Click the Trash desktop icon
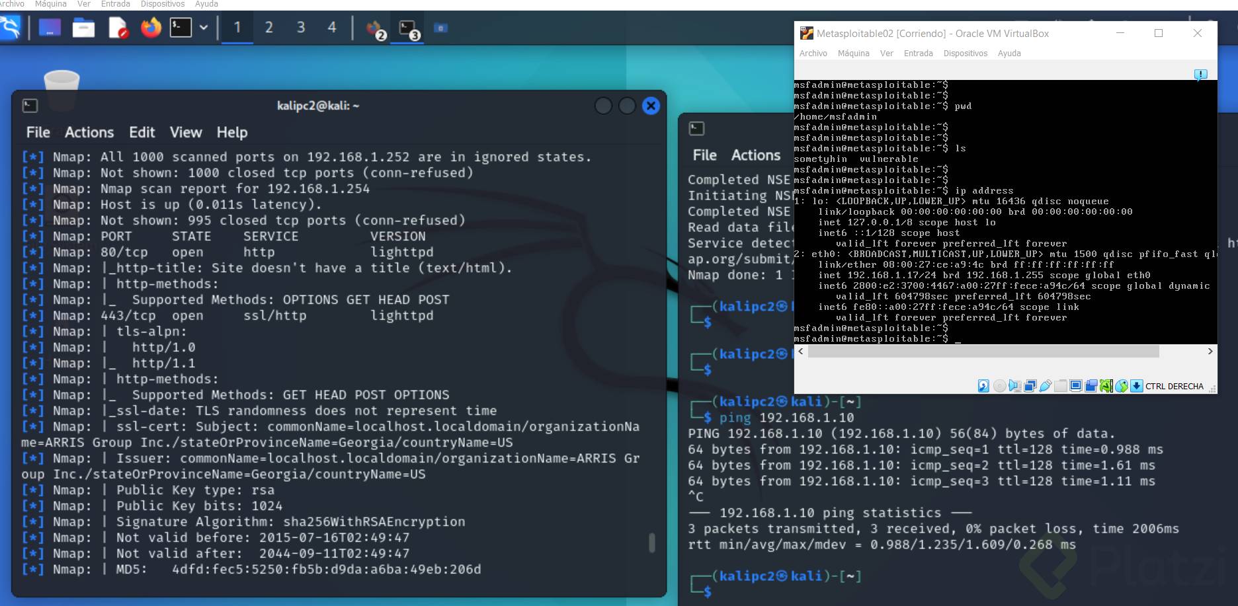 coord(62,81)
